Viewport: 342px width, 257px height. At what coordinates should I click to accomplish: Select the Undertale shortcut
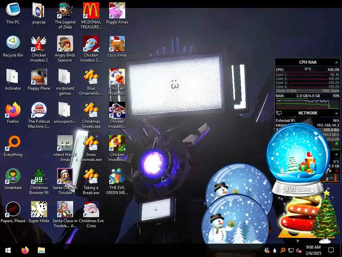pos(13,179)
